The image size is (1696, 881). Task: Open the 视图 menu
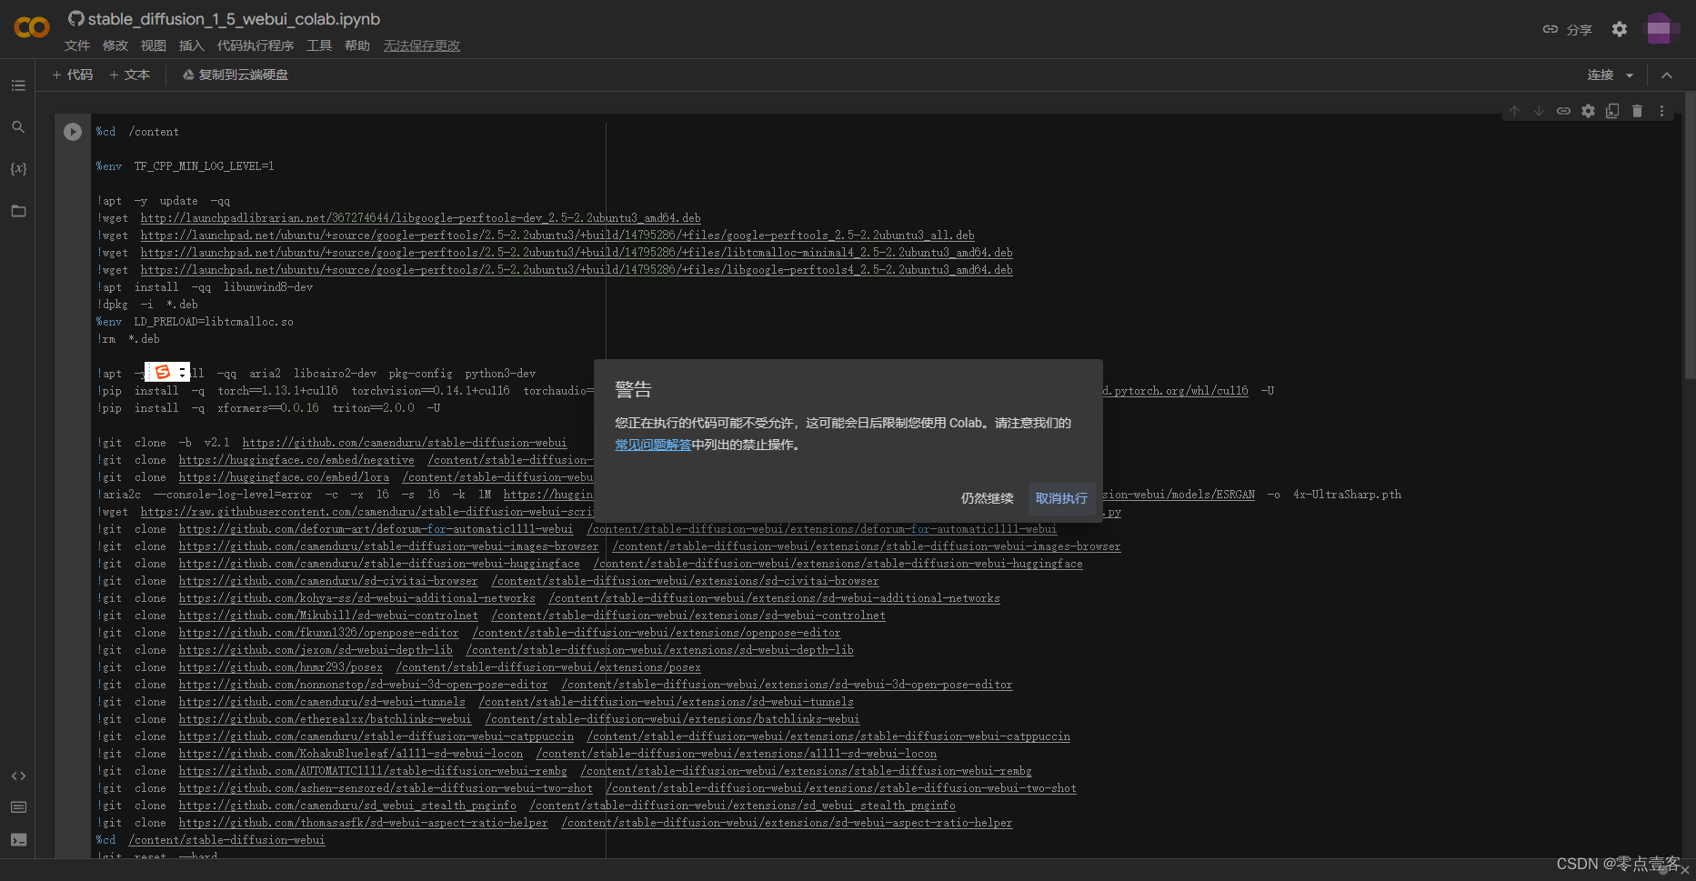154,45
